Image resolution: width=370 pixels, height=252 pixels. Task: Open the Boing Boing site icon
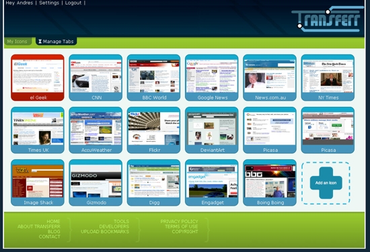tap(270, 183)
